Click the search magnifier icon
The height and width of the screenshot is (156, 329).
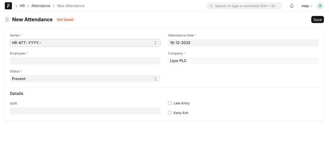(211, 6)
